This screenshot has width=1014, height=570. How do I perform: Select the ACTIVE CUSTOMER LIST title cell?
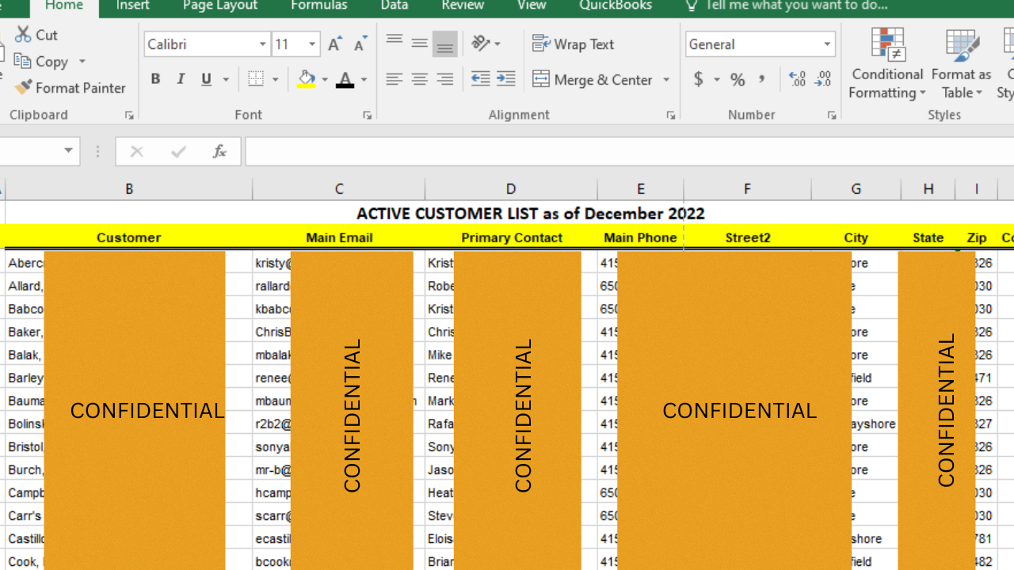pos(531,213)
